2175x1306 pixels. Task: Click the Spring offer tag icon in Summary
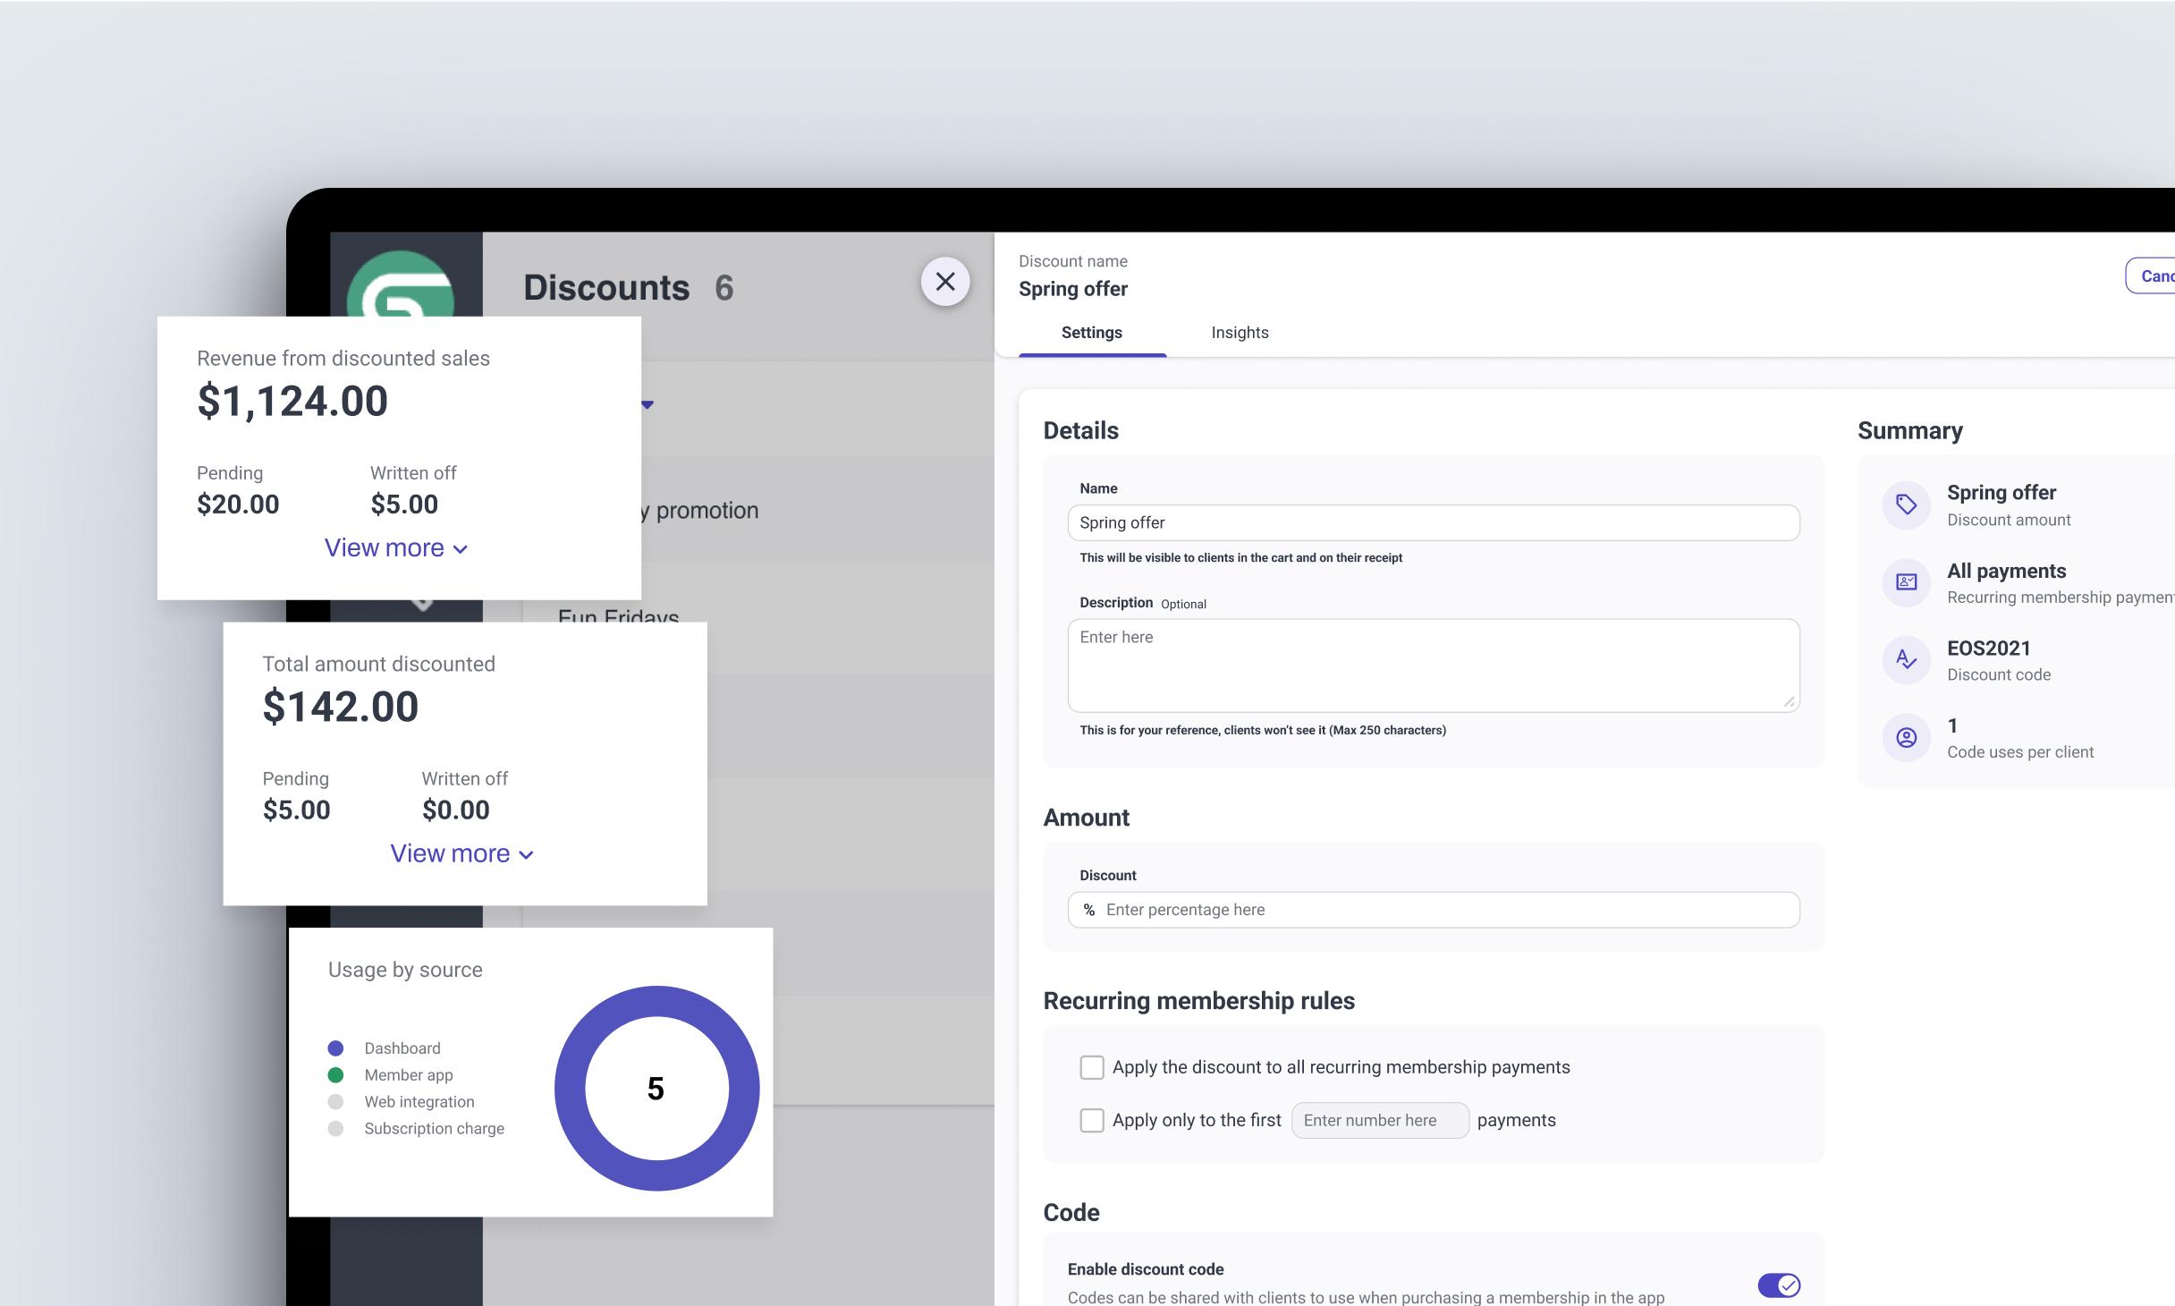[1906, 505]
